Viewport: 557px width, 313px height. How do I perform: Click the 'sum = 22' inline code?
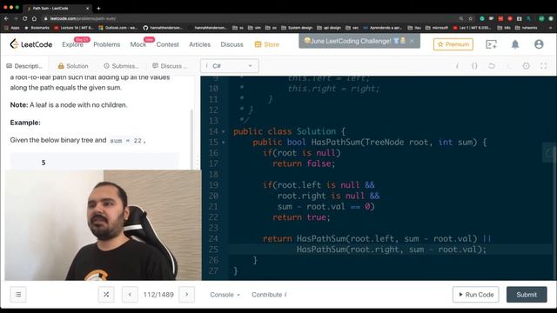click(126, 141)
